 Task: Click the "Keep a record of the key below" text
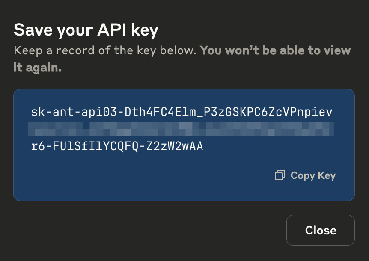tap(105, 50)
